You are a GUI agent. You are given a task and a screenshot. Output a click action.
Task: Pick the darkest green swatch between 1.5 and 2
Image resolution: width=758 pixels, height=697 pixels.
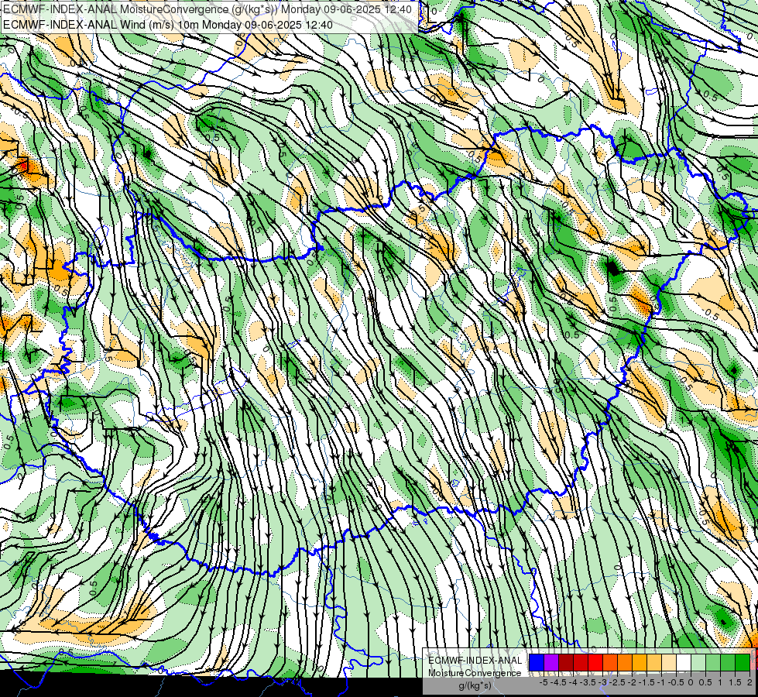click(743, 662)
